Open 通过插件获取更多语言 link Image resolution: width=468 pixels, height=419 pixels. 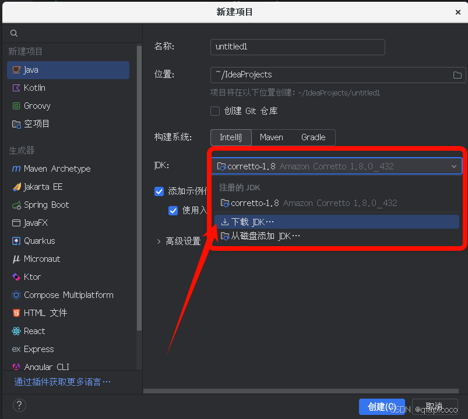coord(62,382)
